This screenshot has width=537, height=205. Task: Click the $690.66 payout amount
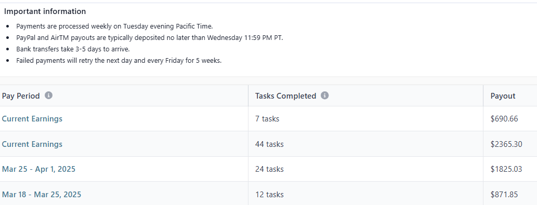[504, 118]
